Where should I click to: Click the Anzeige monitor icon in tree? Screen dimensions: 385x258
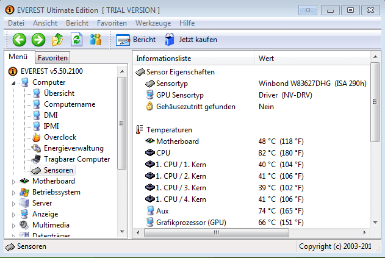[24, 214]
